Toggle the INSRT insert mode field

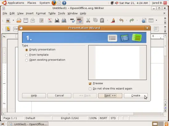[103, 118]
